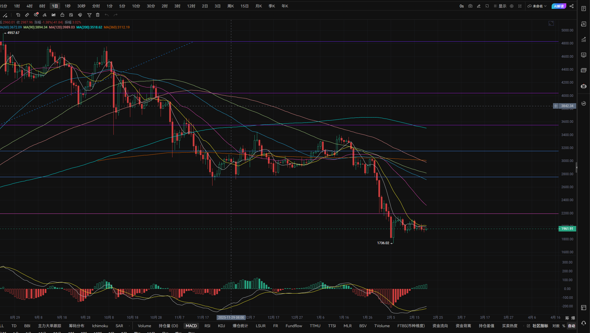Screen dimensions: 590x333
Task: Click the 社区指标 community indicators link
Action: (x=540, y=326)
